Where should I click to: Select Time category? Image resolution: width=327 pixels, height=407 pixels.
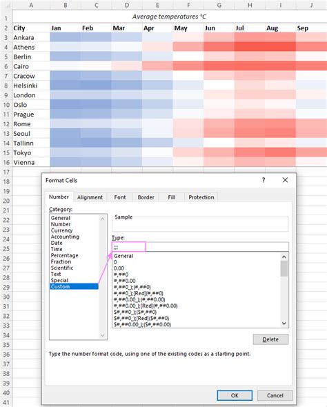pos(74,249)
